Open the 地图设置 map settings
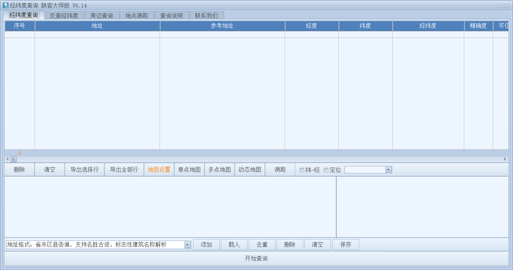 coord(159,169)
